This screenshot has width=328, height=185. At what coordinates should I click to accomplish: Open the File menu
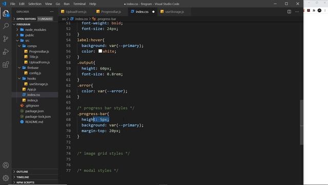13,4
